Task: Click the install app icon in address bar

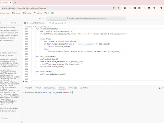Action: click(114, 8)
